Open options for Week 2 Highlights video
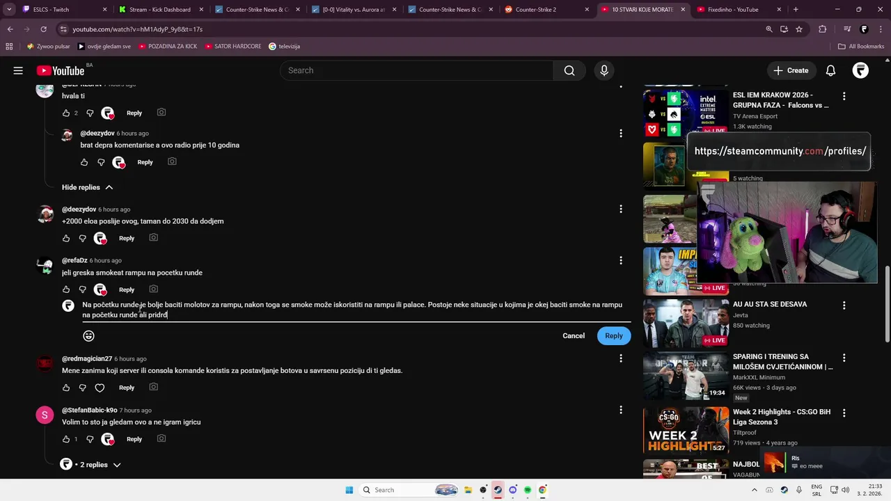The height and width of the screenshot is (501, 891). pyautogui.click(x=844, y=412)
